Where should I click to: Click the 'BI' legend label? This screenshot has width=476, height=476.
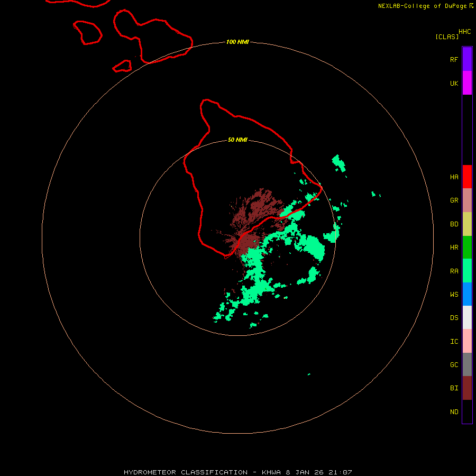point(454,388)
